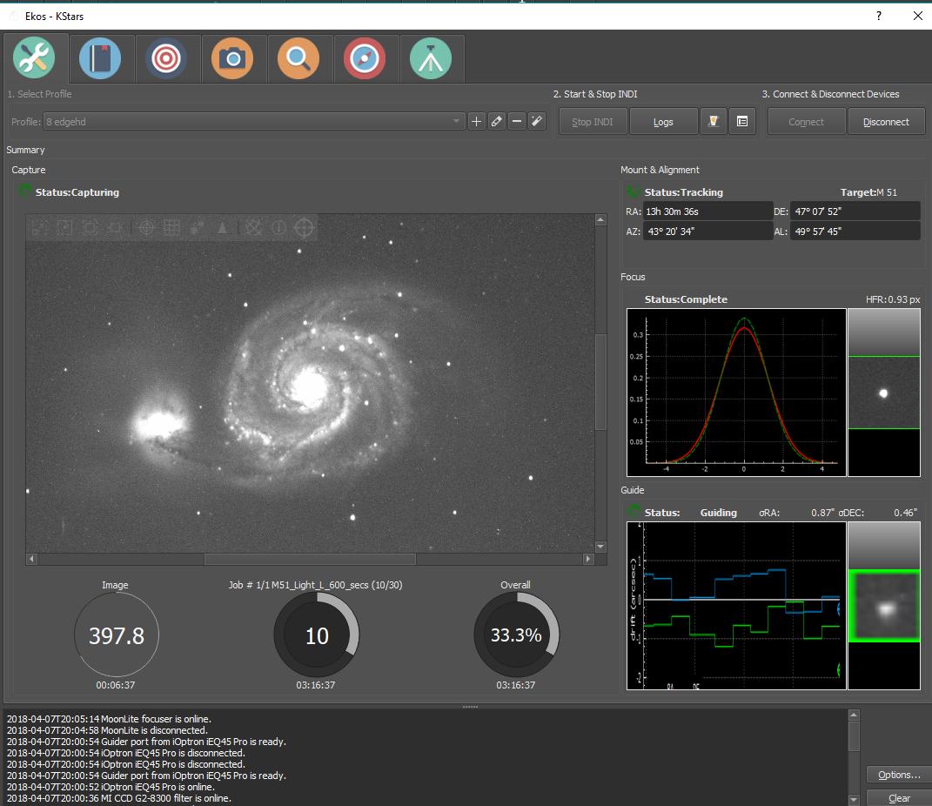The height and width of the screenshot is (806, 932).
Task: Click center telescope icon in preview toolbar
Action: click(x=304, y=227)
